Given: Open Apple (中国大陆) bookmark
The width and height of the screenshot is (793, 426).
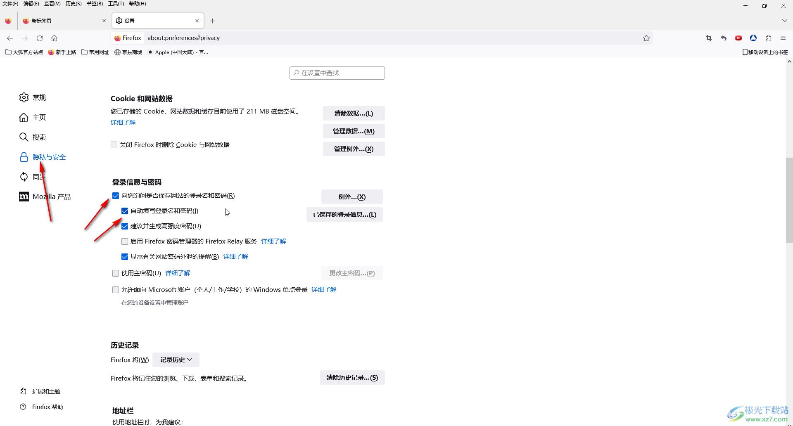Looking at the screenshot, I should click(x=178, y=52).
